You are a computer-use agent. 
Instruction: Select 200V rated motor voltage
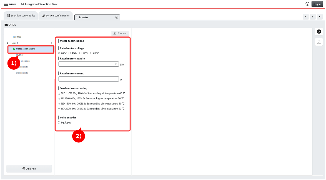(59, 53)
